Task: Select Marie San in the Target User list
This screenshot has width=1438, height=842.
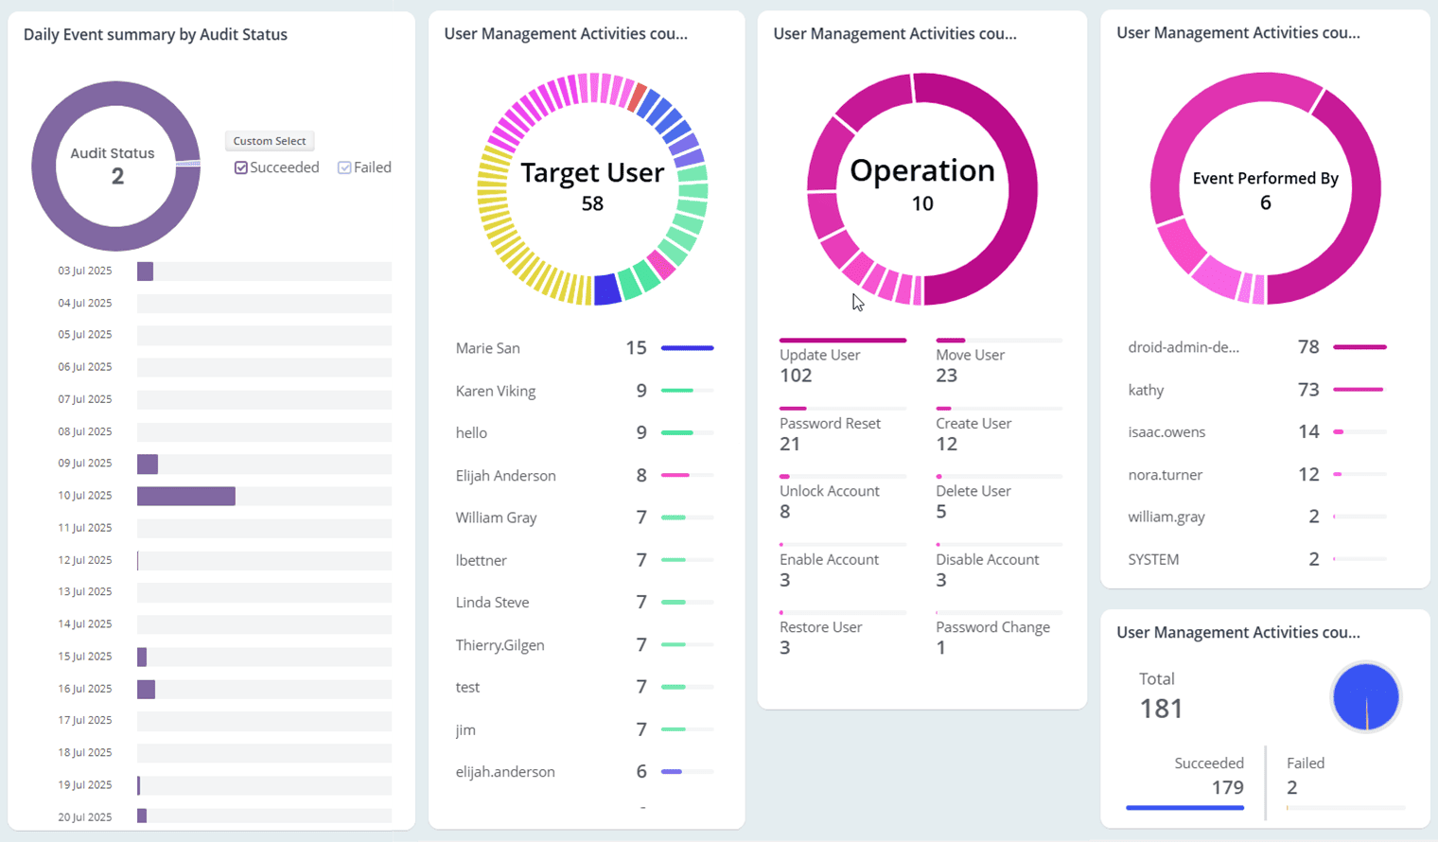Action: (x=487, y=348)
